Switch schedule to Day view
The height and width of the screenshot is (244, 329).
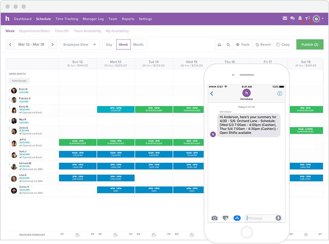point(109,44)
